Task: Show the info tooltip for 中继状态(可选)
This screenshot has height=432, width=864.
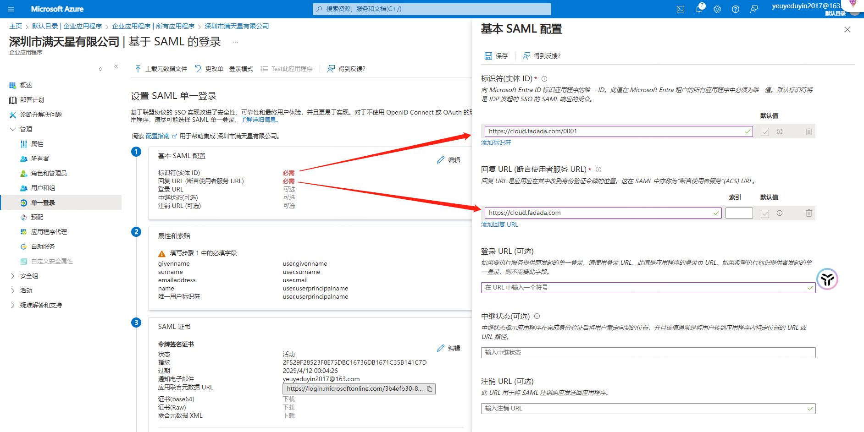Action: coord(537,316)
